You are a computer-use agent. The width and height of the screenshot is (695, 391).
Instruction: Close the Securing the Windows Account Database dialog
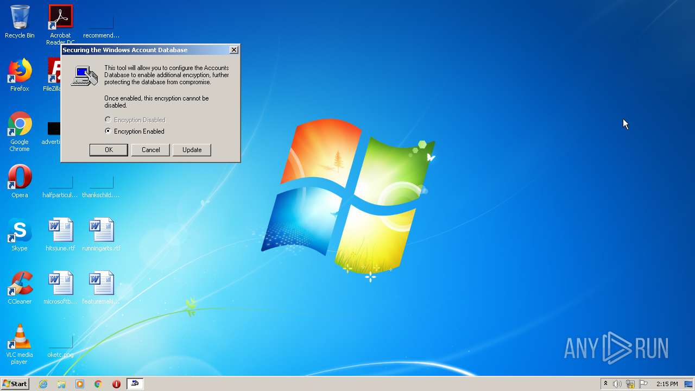234,50
